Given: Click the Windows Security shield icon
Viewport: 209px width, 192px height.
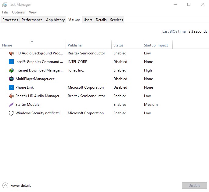Looking at the screenshot, I should click(11, 113).
